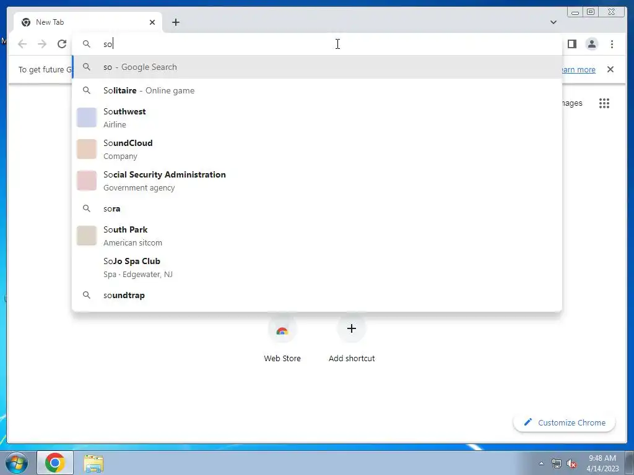Dismiss the info bar with X
Screen dimensions: 634x475
(x=610, y=69)
